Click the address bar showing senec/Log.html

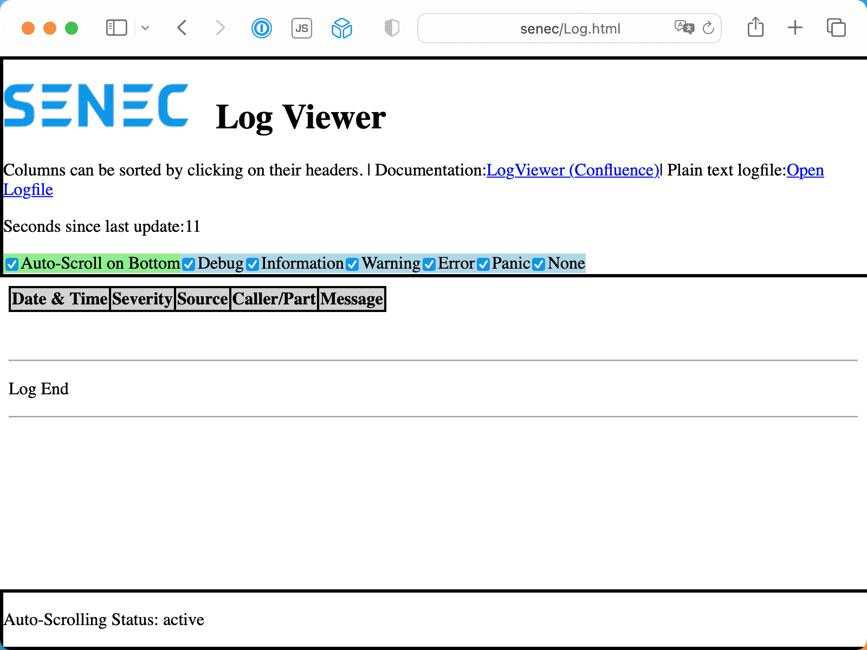click(569, 28)
